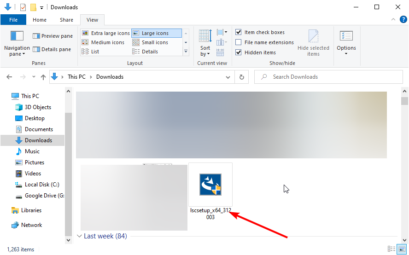Open the Recent locations dropdown
Screen dimensions: 409x255
[x=34, y=77]
